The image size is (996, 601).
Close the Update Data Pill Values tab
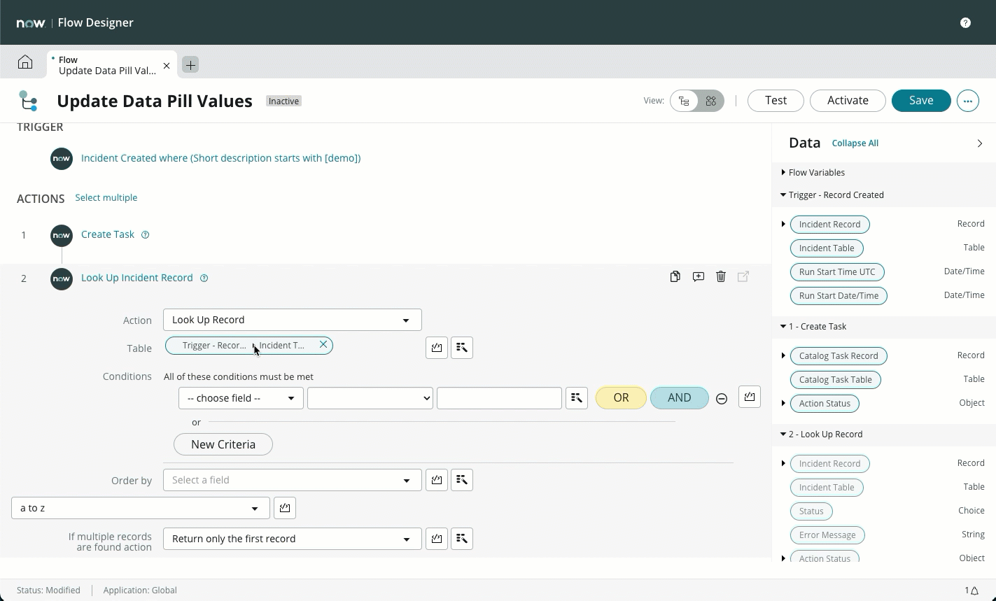167,66
